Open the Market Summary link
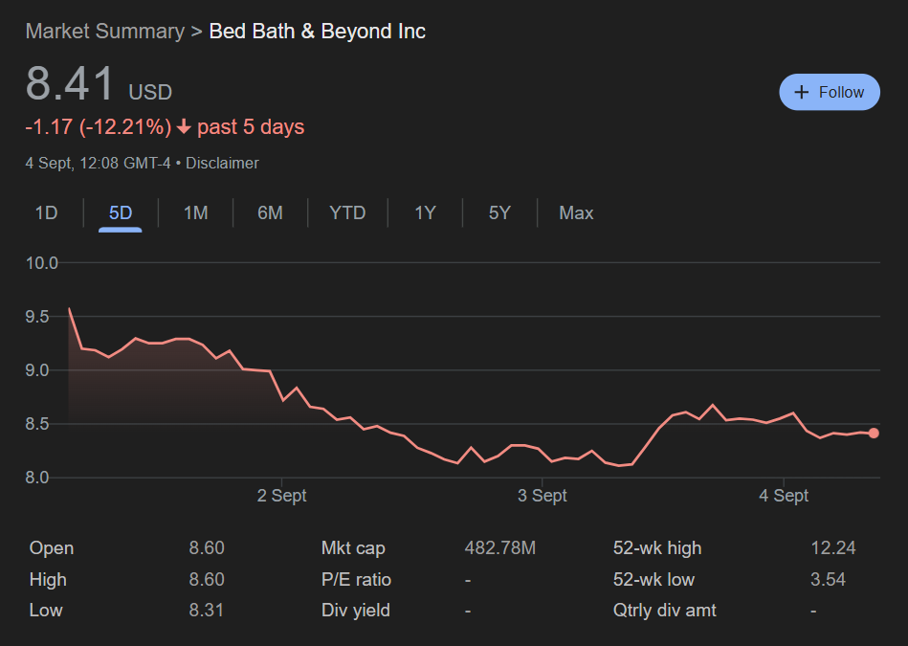The image size is (908, 646). coord(105,32)
